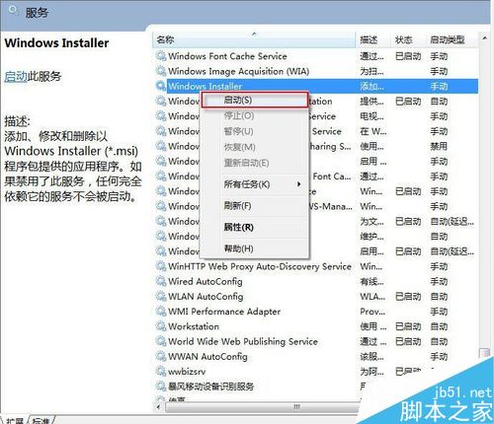Sort by the 状态 column header

click(x=408, y=39)
